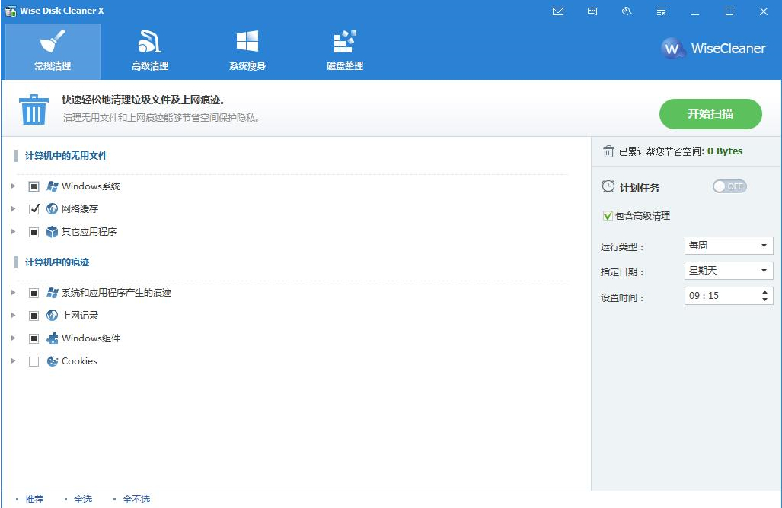Uncheck the 包含高级清理 checkbox
The image size is (782, 508).
click(608, 216)
